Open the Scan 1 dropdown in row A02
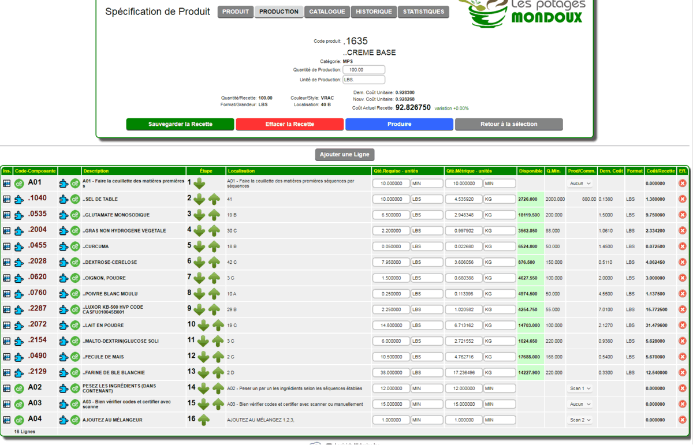The image size is (693, 445). pos(580,388)
